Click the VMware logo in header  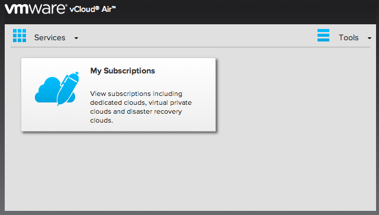pos(35,9)
